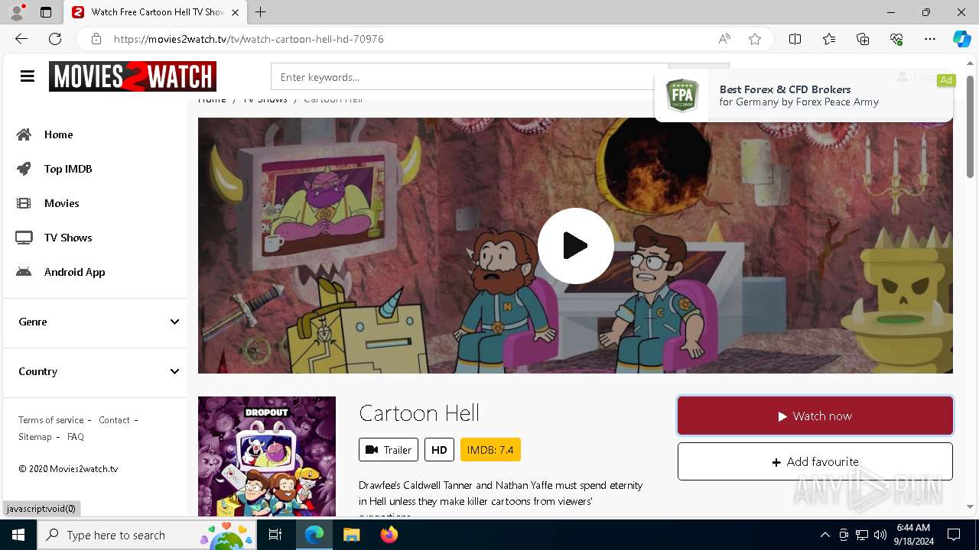Click the IMDB: 7.4 badge
The width and height of the screenshot is (979, 550).
(490, 450)
